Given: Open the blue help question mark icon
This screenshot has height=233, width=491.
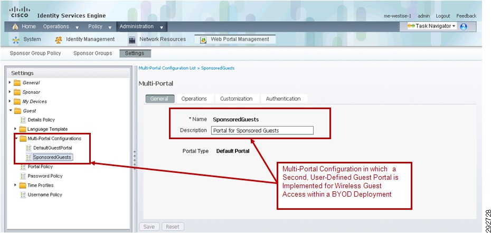Looking at the screenshot, I should tap(464, 26).
